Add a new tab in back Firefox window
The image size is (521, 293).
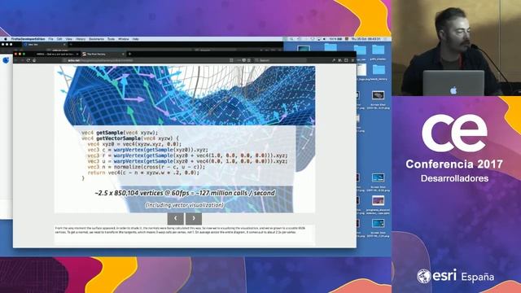tap(71, 45)
